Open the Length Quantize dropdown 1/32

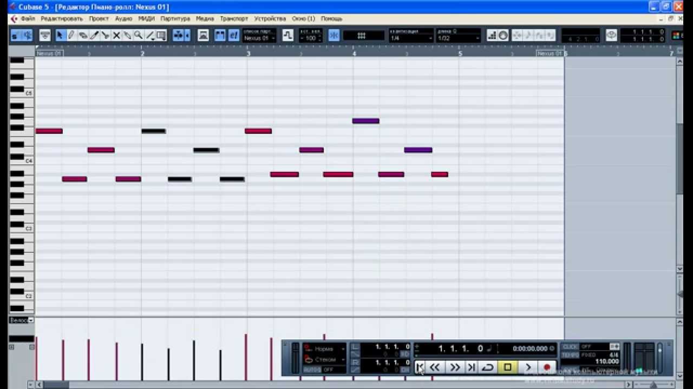(x=459, y=38)
